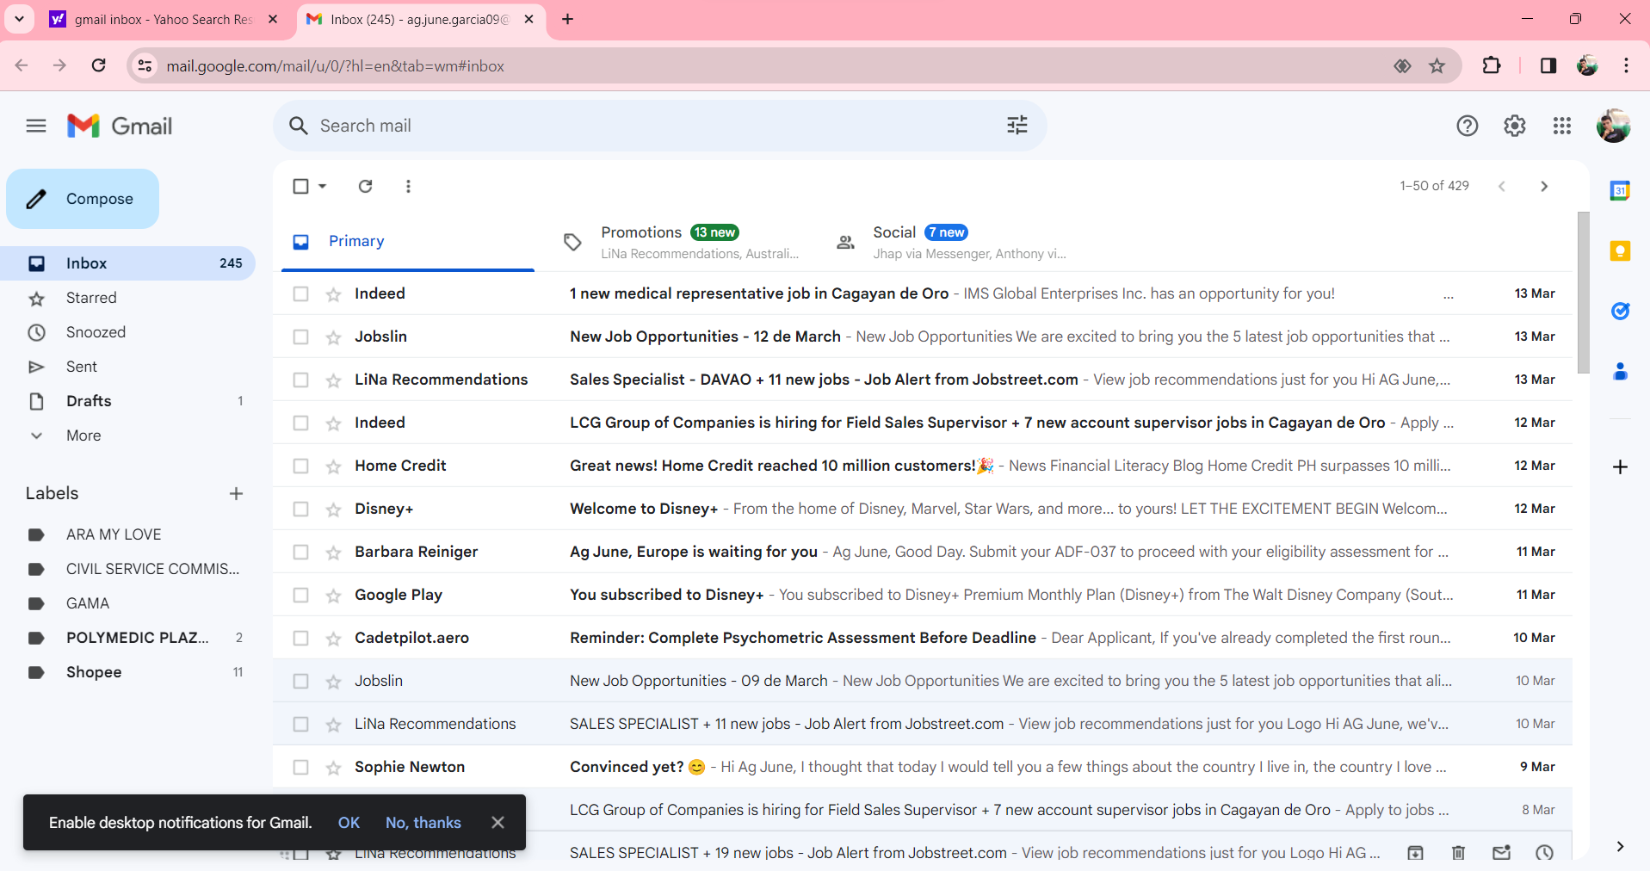Go to older messages page

tap(1544, 186)
